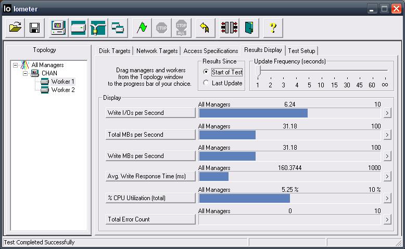405x249 pixels.
Task: Click the Worker 1 disk icon
Action: pos(44,82)
